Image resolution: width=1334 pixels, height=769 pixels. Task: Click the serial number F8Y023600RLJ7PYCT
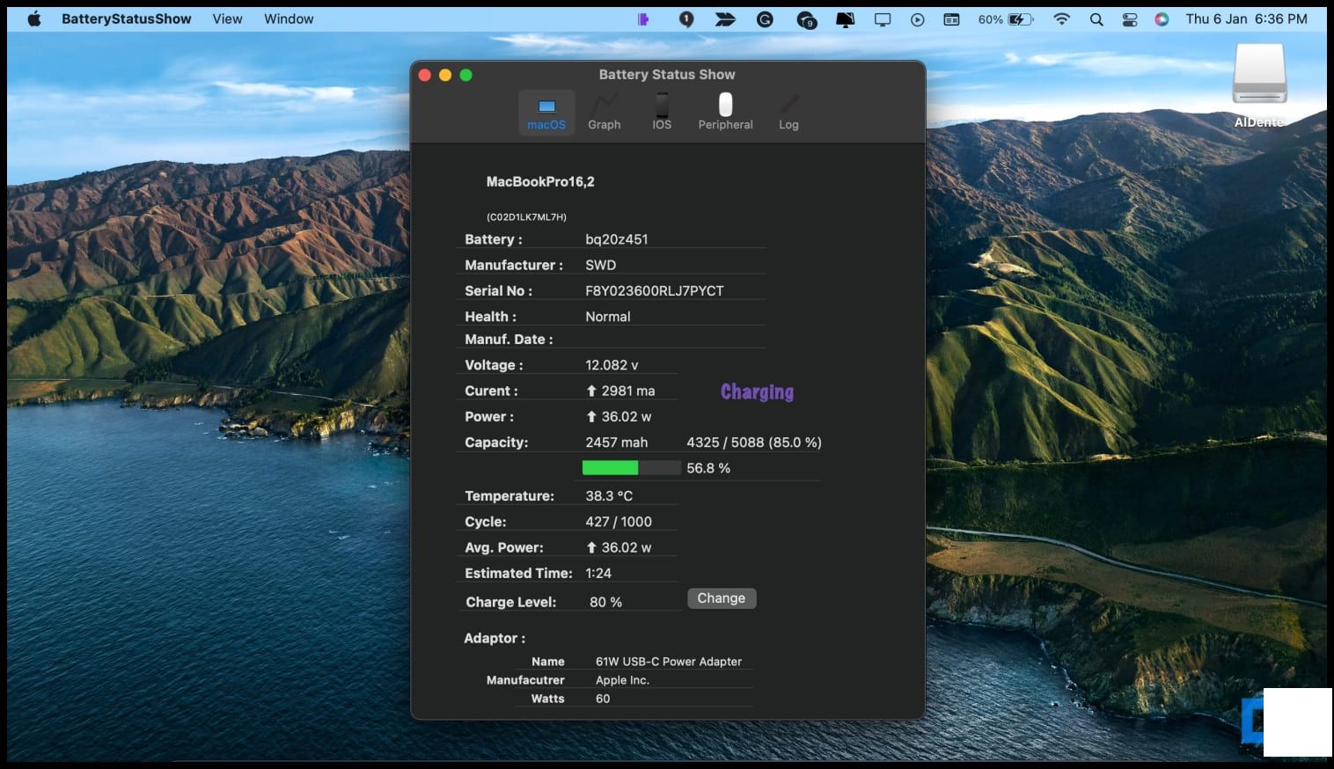pos(655,290)
